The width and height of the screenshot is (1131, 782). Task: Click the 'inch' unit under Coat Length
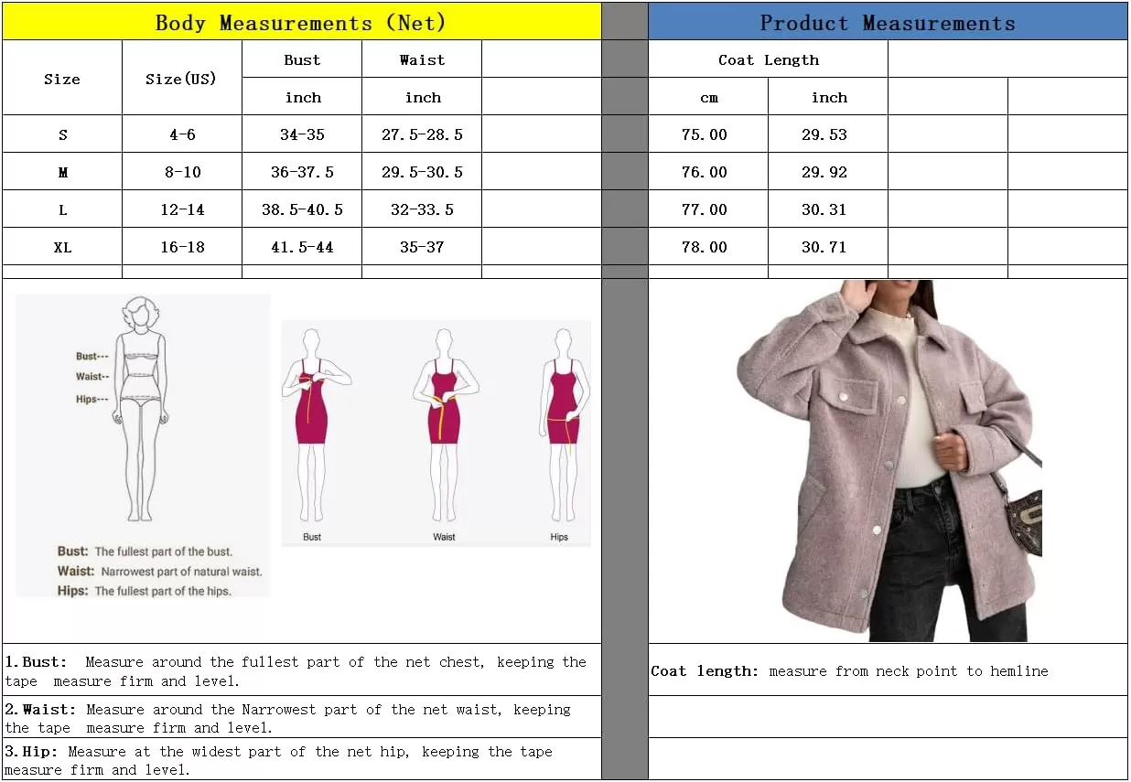coord(828,97)
